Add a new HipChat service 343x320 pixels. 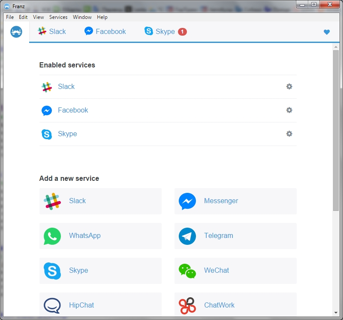(100, 305)
